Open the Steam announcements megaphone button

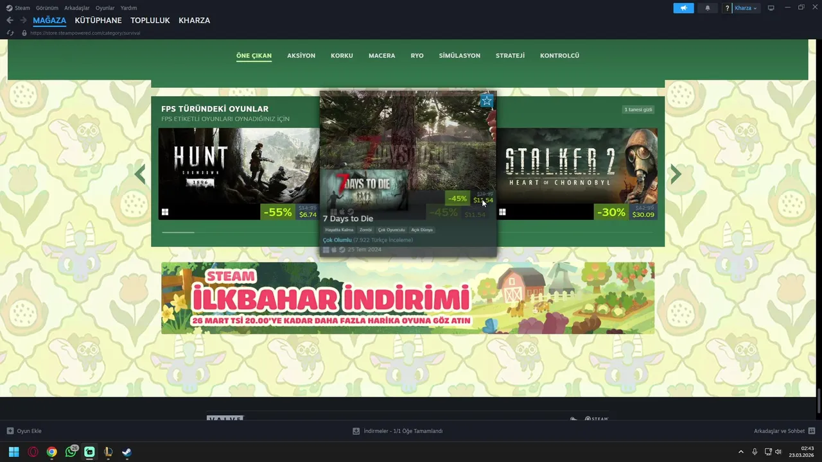683,8
